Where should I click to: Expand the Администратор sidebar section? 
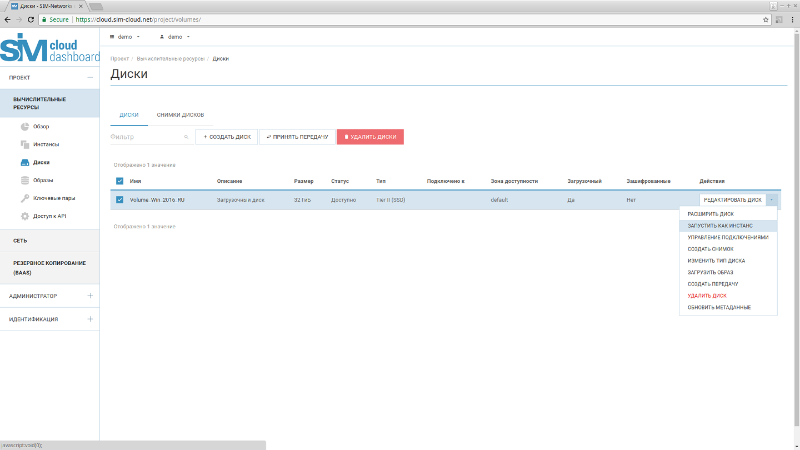tap(90, 296)
